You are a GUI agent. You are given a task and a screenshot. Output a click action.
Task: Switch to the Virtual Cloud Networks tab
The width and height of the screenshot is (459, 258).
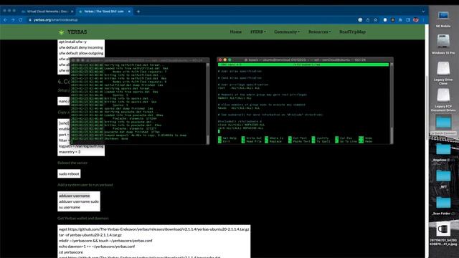click(x=47, y=11)
